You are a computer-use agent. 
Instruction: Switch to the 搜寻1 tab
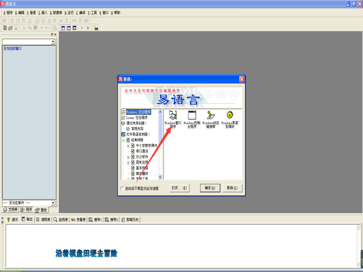pyautogui.click(x=95, y=219)
